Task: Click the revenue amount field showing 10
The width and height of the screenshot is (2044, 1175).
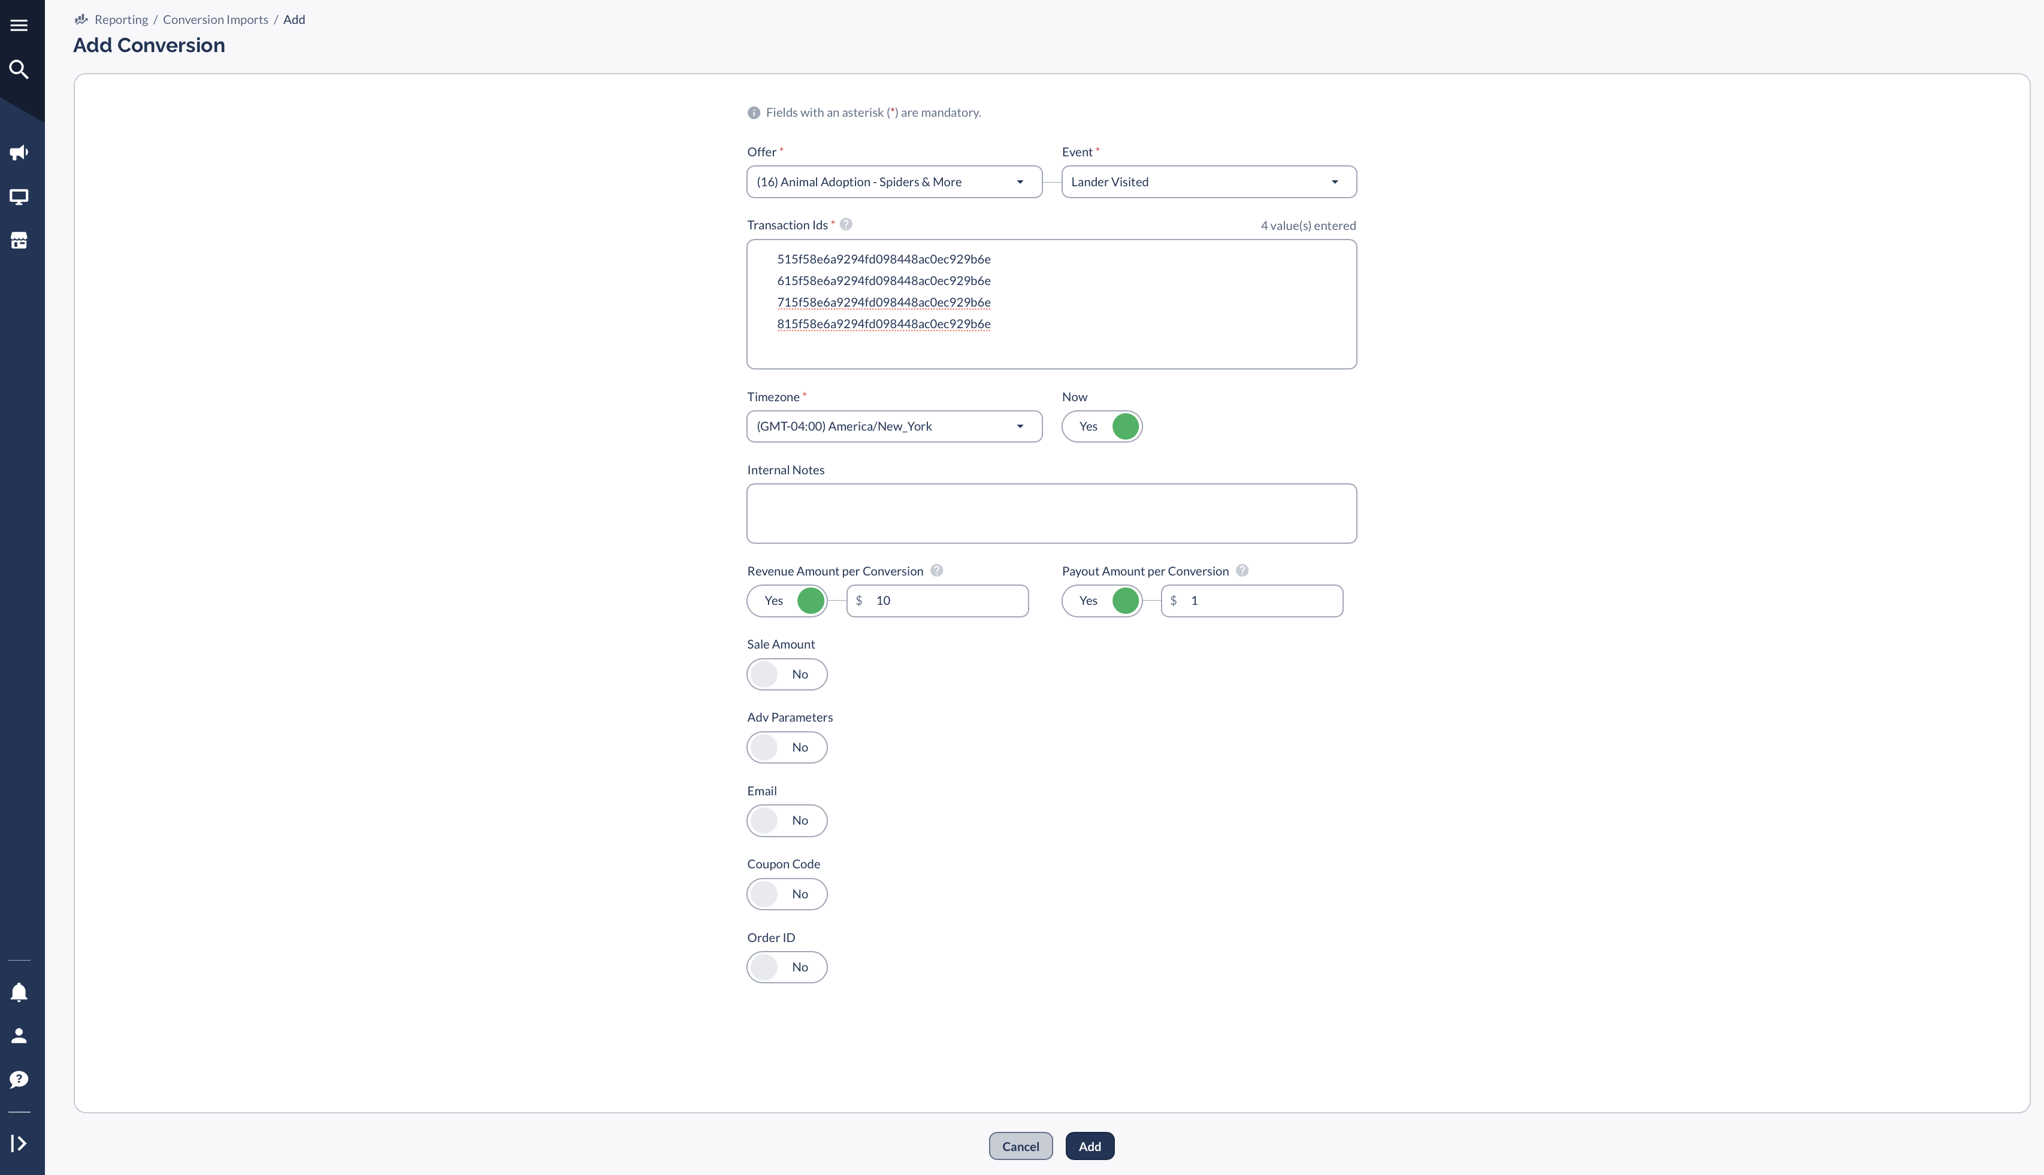Action: coord(938,601)
